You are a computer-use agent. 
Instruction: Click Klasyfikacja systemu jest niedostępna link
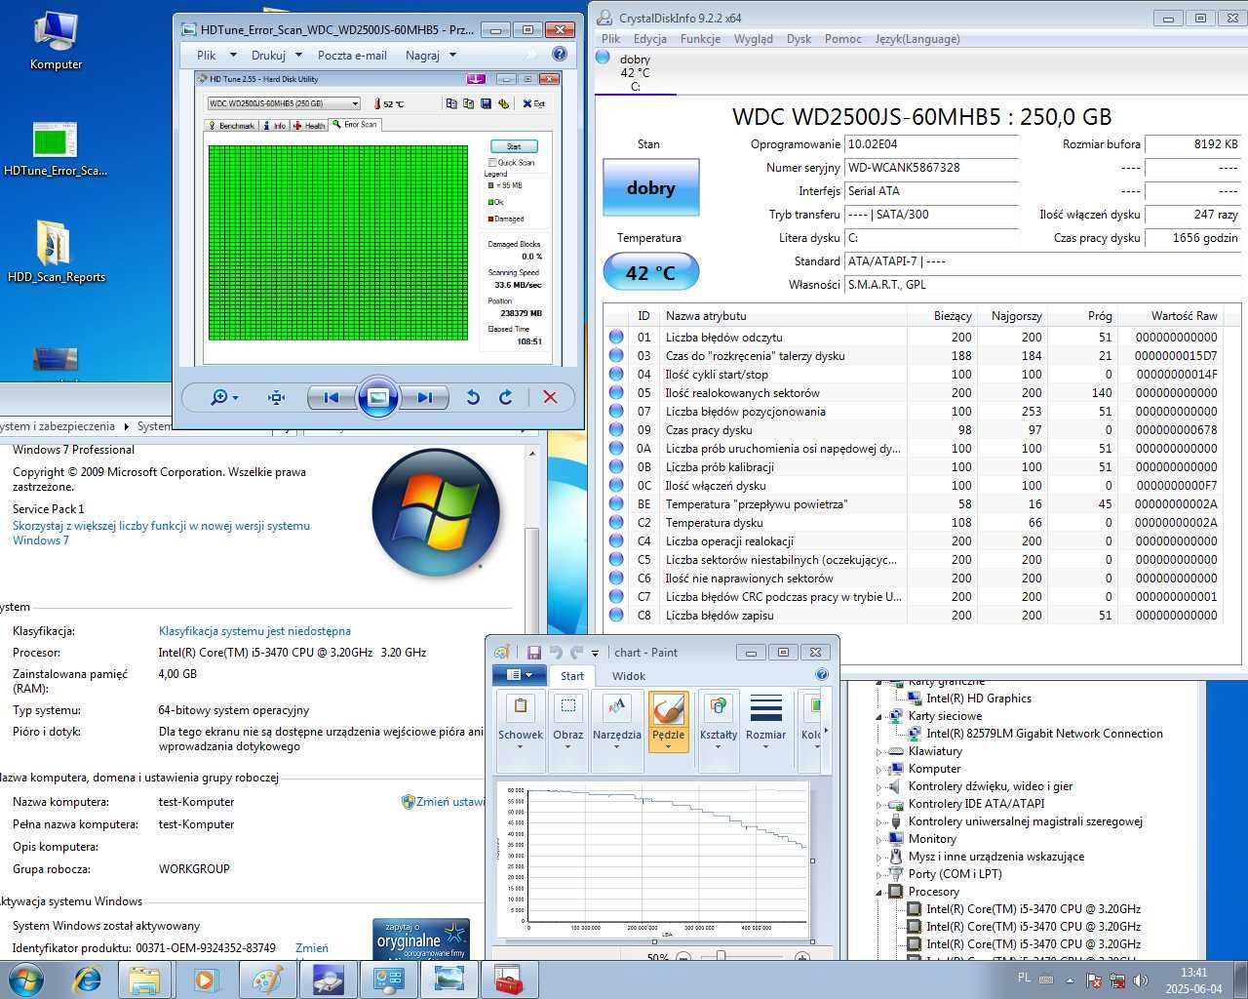pyautogui.click(x=254, y=631)
